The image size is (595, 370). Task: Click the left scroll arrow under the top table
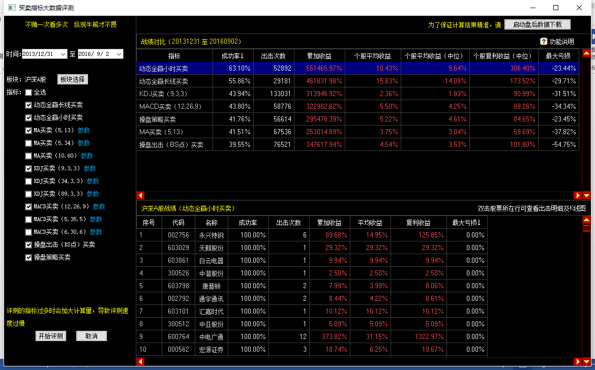pyautogui.click(x=141, y=195)
